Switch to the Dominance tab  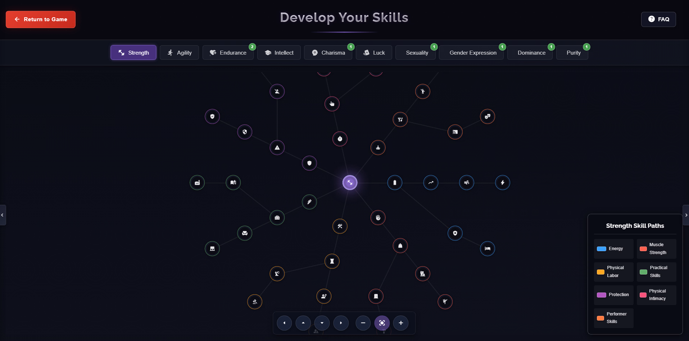[x=530, y=52]
